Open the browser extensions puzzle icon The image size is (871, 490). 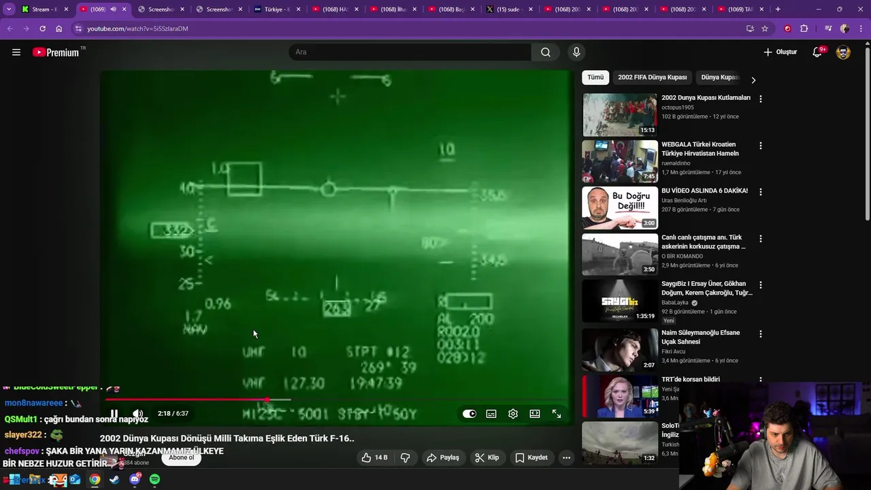click(x=804, y=29)
